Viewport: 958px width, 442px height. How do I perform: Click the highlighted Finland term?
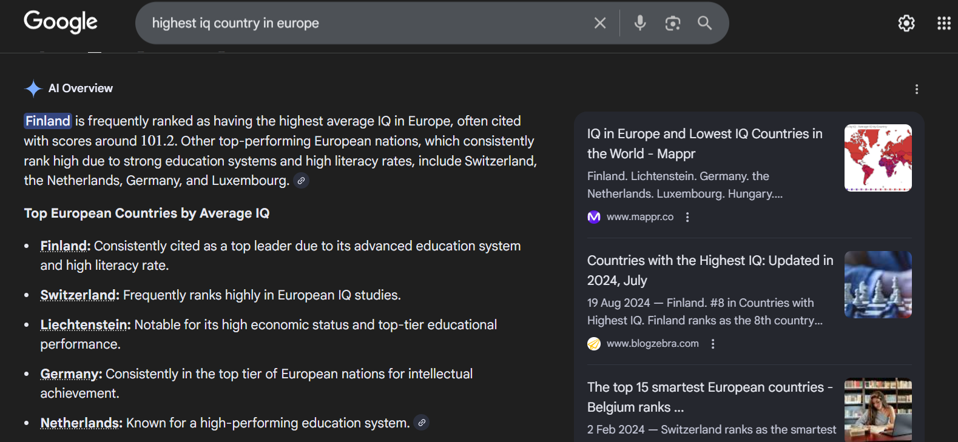(x=48, y=121)
